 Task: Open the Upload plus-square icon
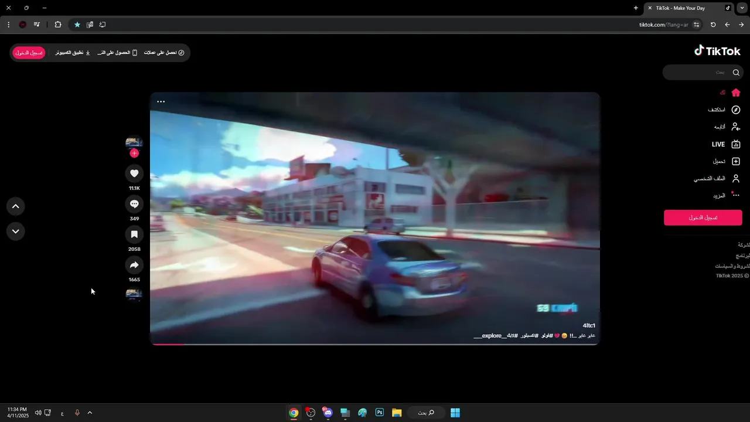tap(736, 161)
